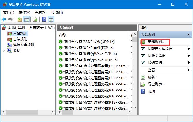Open Help from the toolbar question mark icon
Viewport: 193px width, 122px height.
coord(44,19)
